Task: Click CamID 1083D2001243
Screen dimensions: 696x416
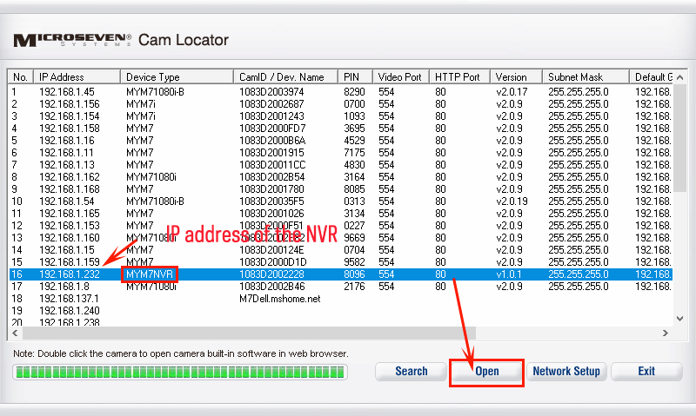Action: 271,116
